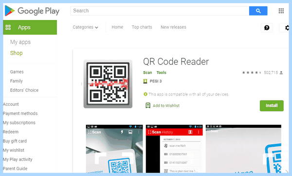
Task: Click the Scan developer link
Action: pyautogui.click(x=147, y=73)
